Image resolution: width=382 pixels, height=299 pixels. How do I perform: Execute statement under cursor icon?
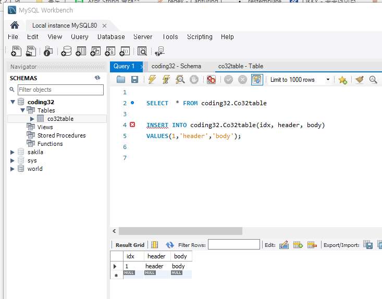point(166,80)
